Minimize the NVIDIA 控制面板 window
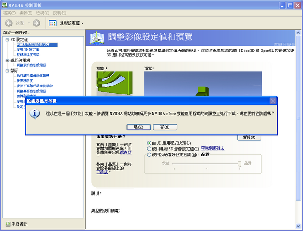 (282, 5)
